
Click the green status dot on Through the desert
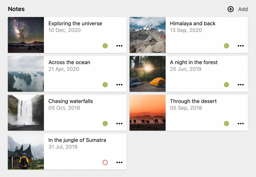(226, 124)
